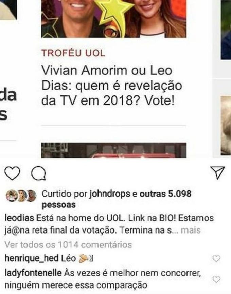Viewport: 231px width, 294px height.
Task: Open johndrops profile in likes line
Action: pos(110,194)
